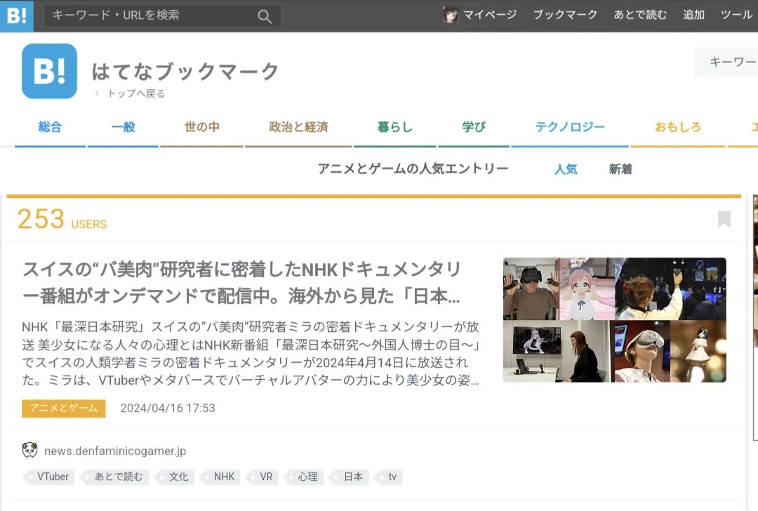Switch to the おもしろ category tab
Screen dimensions: 758x511
(x=678, y=127)
